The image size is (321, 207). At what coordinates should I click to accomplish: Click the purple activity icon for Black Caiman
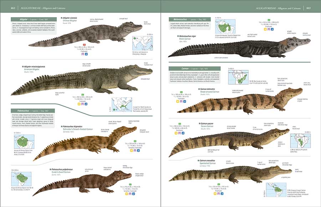(x=269, y=30)
